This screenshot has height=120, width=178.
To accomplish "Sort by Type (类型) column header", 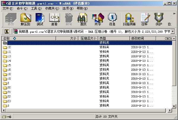I will tap(114, 38).
